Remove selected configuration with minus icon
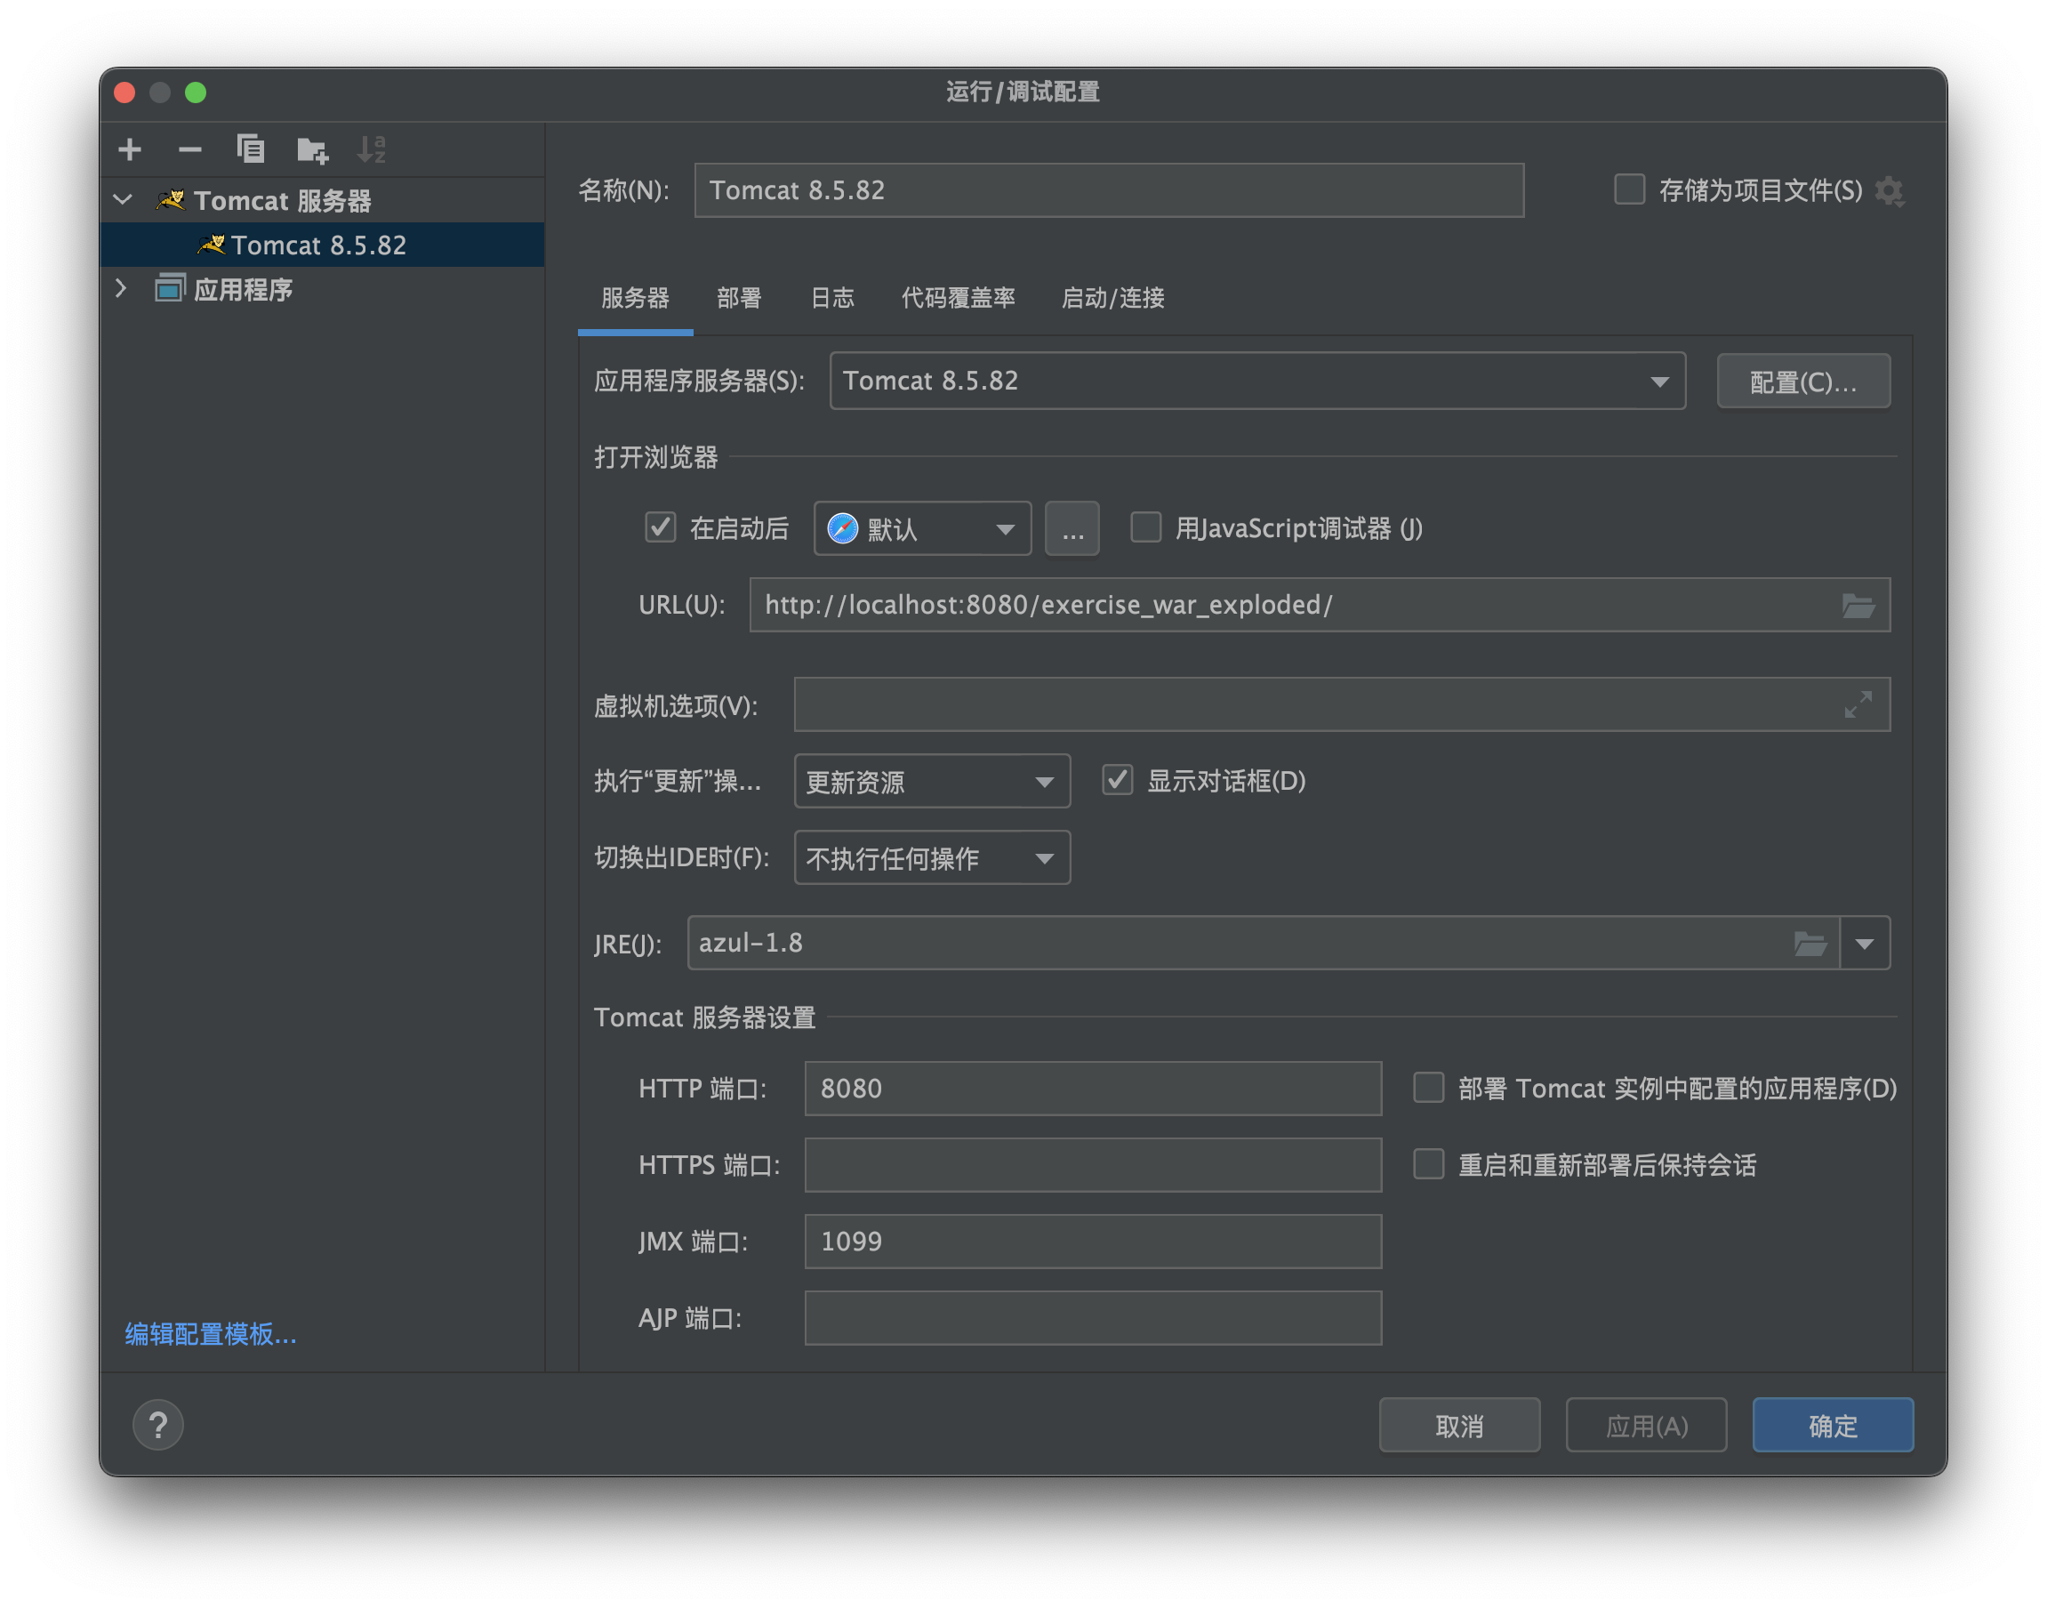This screenshot has width=2047, height=1608. (190, 149)
